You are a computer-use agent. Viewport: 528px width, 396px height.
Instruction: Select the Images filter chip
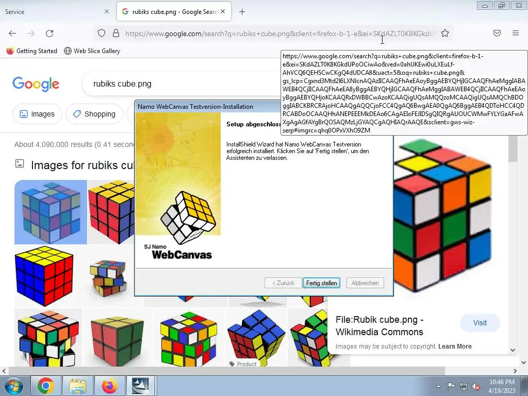[37, 114]
